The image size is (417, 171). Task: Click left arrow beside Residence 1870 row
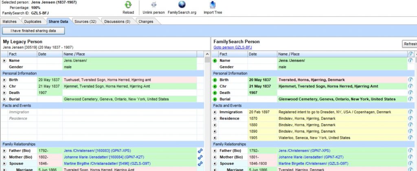pyautogui.click(x=215, y=118)
